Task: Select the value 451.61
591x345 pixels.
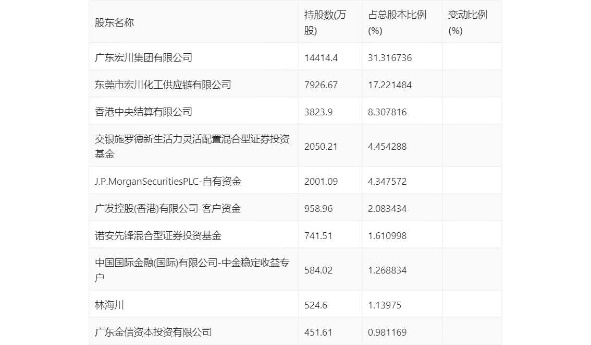Action: 318,332
